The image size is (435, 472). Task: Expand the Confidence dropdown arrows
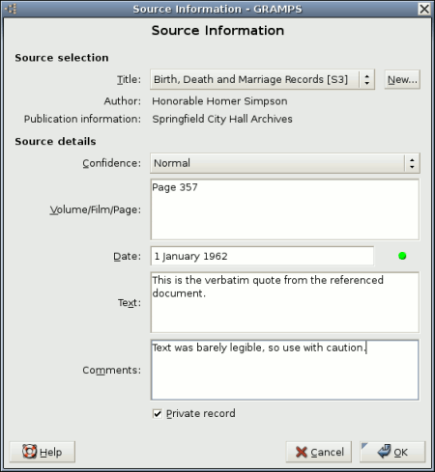click(412, 163)
